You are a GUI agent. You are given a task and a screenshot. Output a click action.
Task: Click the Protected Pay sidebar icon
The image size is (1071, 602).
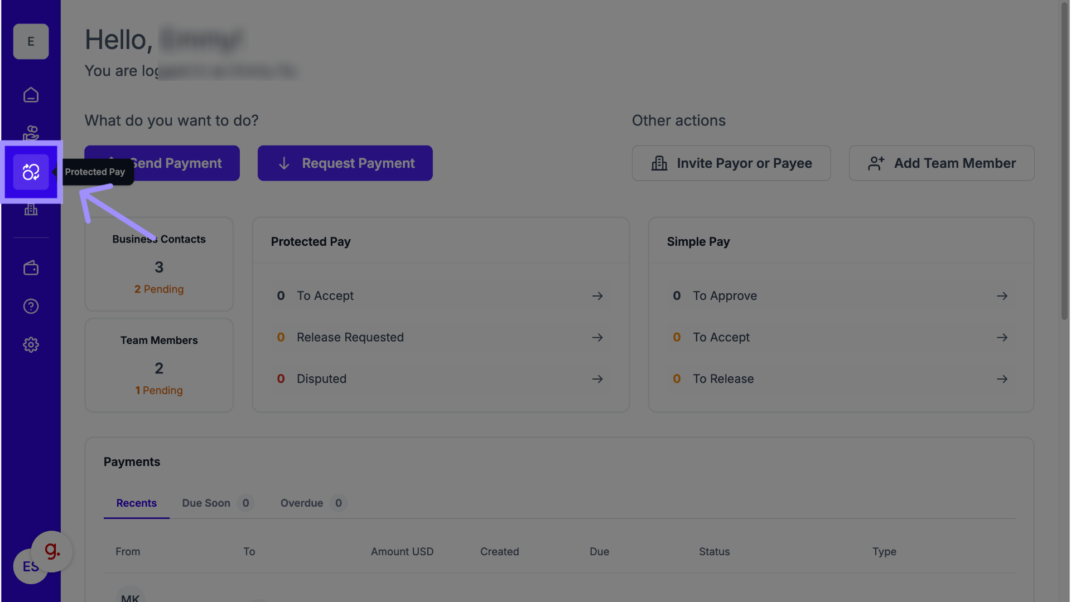(31, 172)
